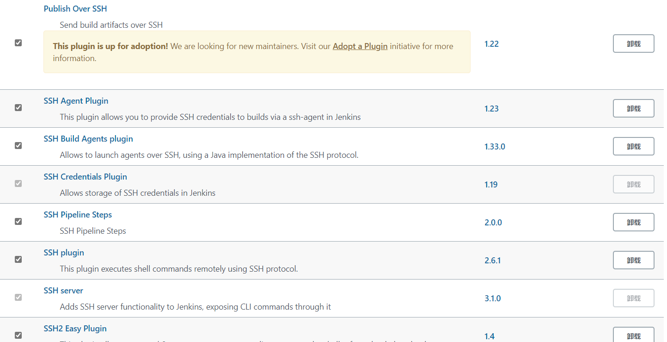667x342 pixels.
Task: Click version 2.0.0 of SSH Pipeline Steps
Action: pyautogui.click(x=493, y=223)
